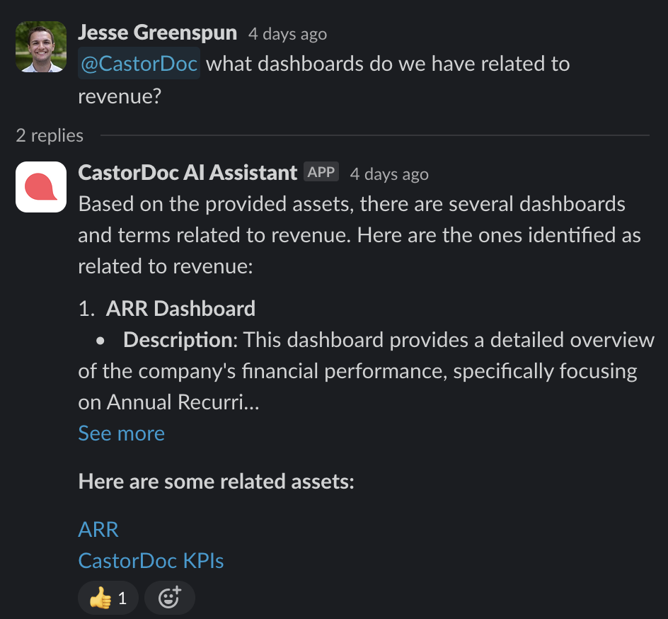Open the CastorDoc AI Assistant app icon
Screen dimensions: 668x619
click(41, 187)
